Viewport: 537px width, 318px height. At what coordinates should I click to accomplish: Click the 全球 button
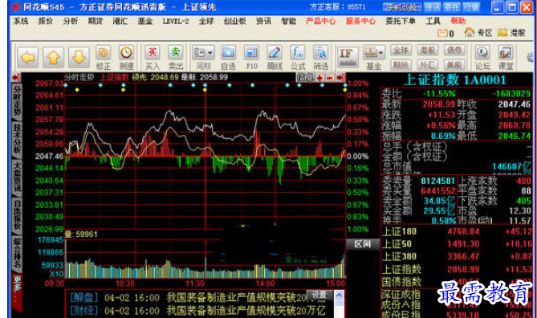click(x=401, y=51)
